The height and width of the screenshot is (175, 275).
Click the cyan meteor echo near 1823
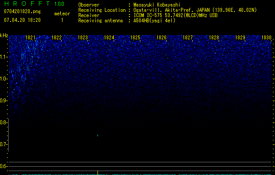point(97,136)
